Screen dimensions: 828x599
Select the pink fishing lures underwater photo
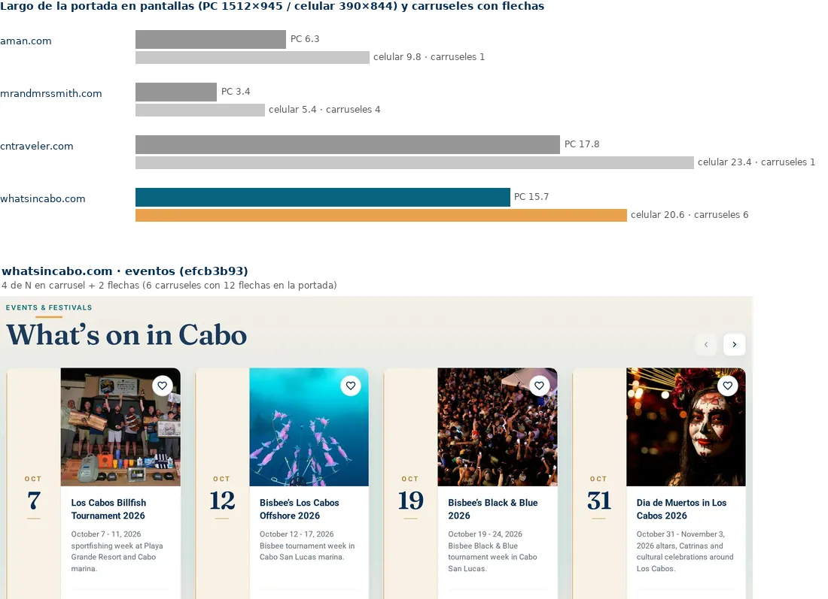click(309, 427)
